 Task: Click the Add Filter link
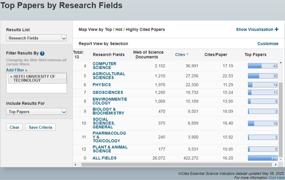click(x=17, y=70)
